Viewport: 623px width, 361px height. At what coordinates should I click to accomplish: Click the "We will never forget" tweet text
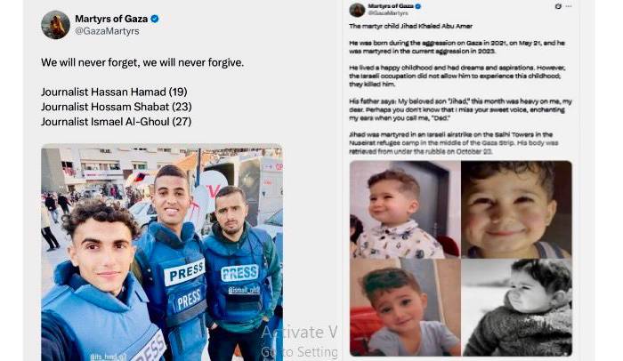pos(142,62)
